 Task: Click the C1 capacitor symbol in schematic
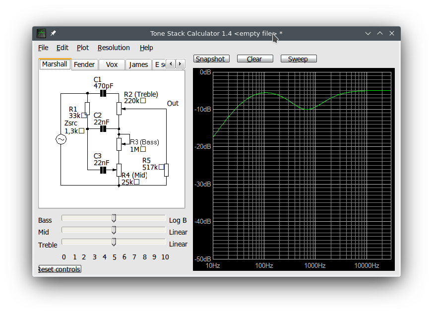[x=103, y=94]
